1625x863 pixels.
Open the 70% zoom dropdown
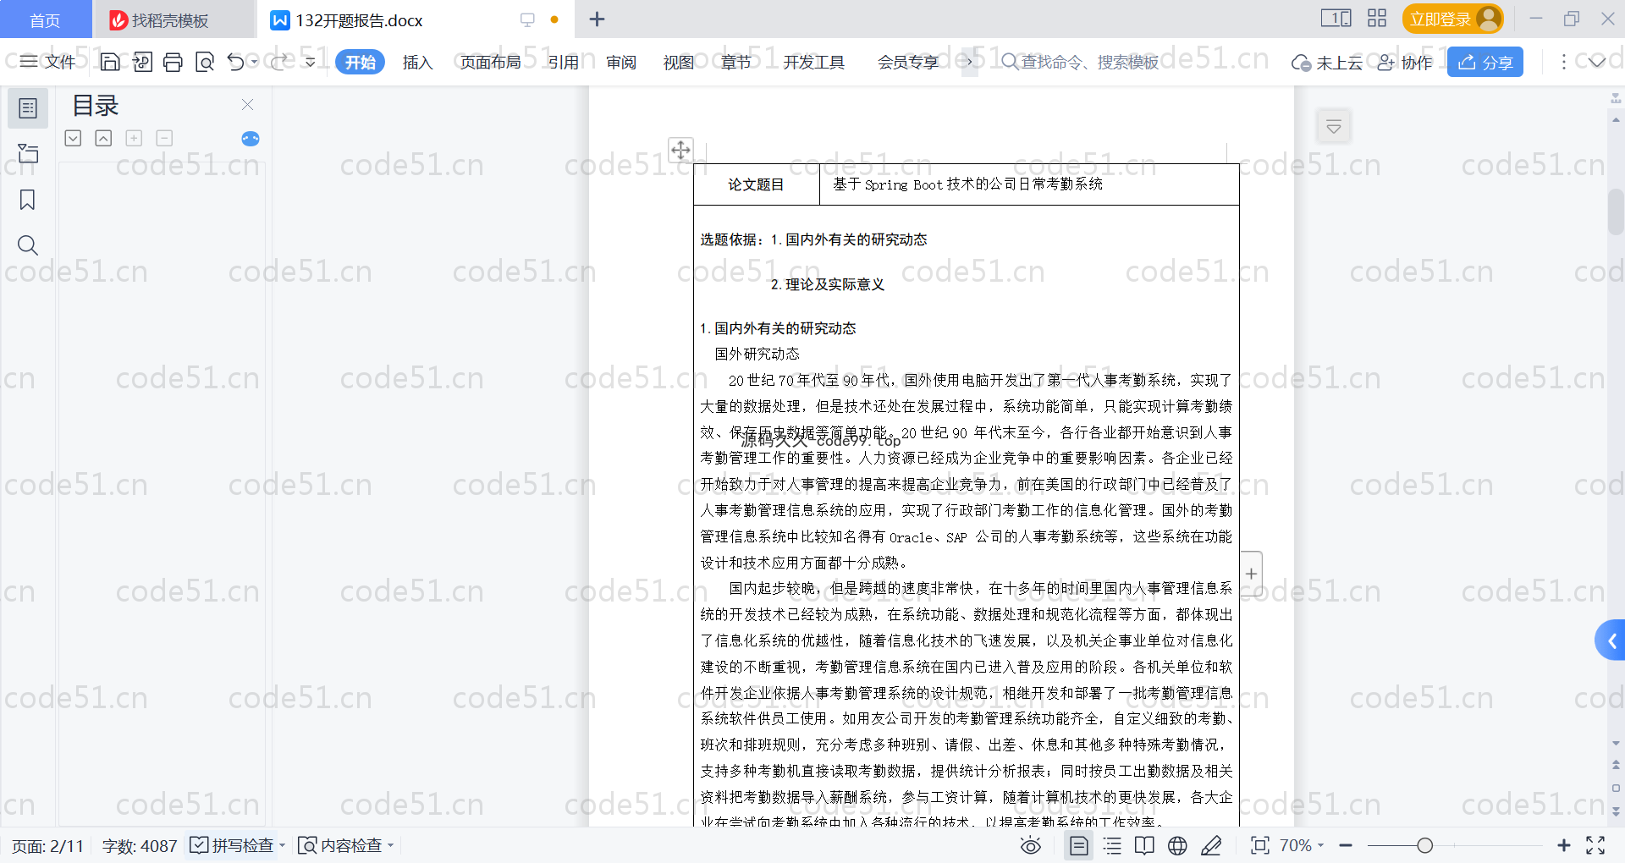pos(1301,845)
